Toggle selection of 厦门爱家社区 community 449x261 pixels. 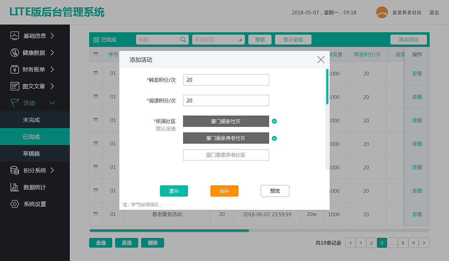pyautogui.click(x=274, y=121)
